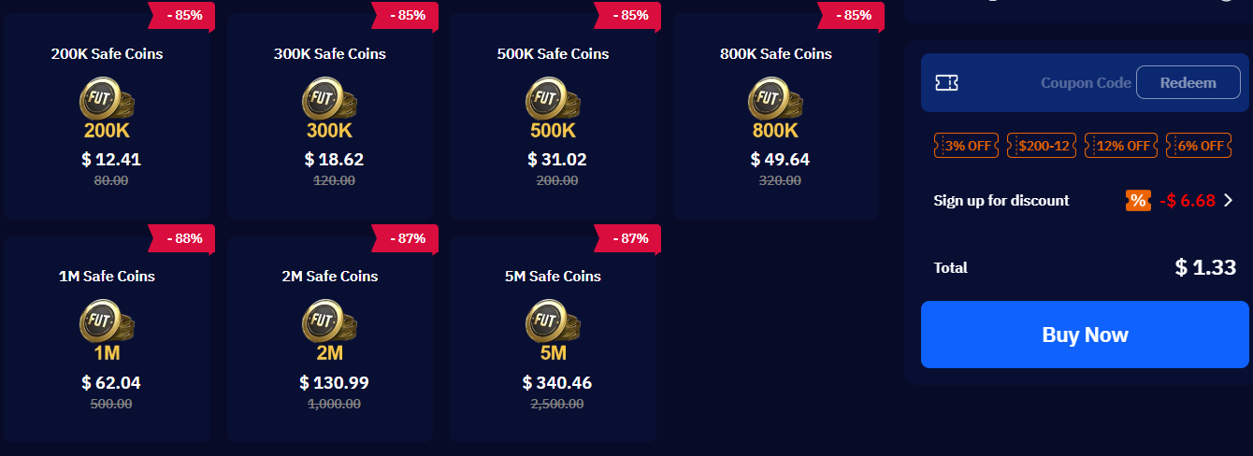Image resolution: width=1253 pixels, height=456 pixels.
Task: Pick the 6% OFF coupon tag
Action: (x=1198, y=146)
